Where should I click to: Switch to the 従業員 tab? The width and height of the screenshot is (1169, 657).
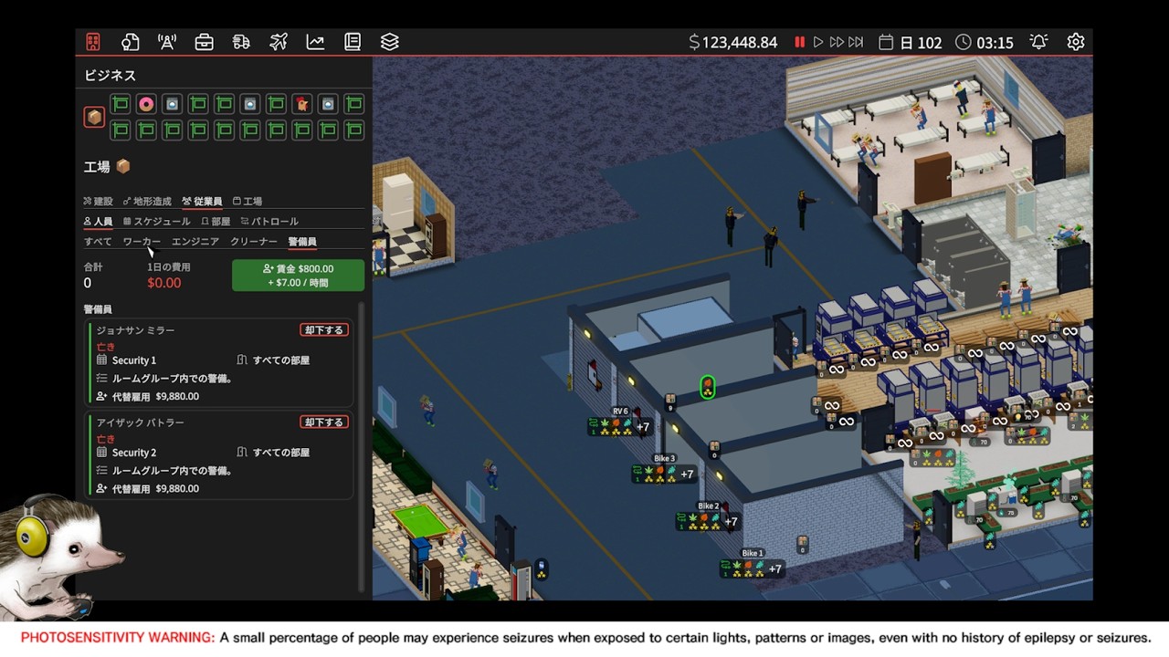(x=202, y=202)
